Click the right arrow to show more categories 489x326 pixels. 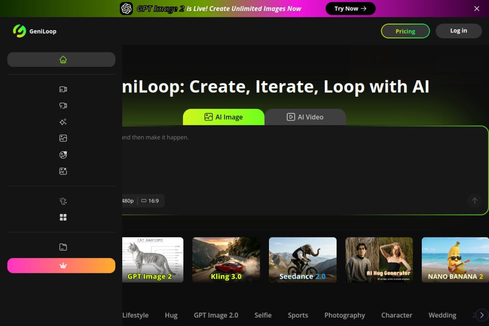click(482, 315)
